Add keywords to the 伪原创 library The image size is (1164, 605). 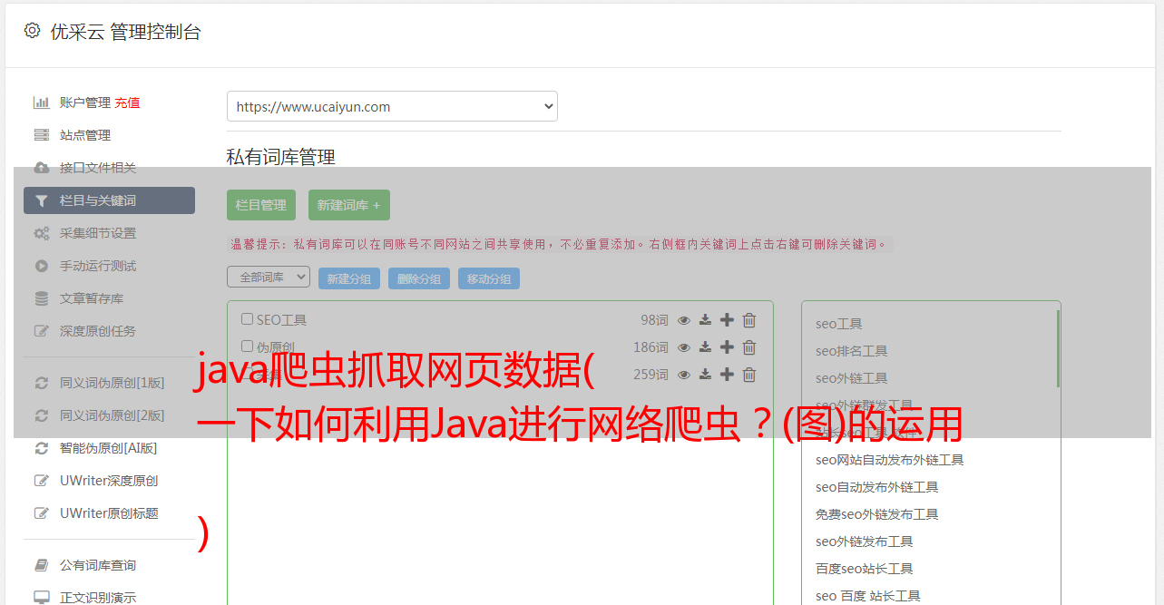point(727,347)
